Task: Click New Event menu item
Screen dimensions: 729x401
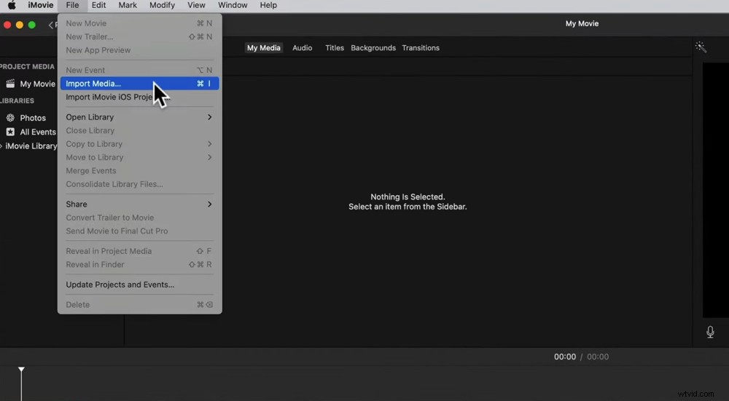Action: pyautogui.click(x=139, y=70)
